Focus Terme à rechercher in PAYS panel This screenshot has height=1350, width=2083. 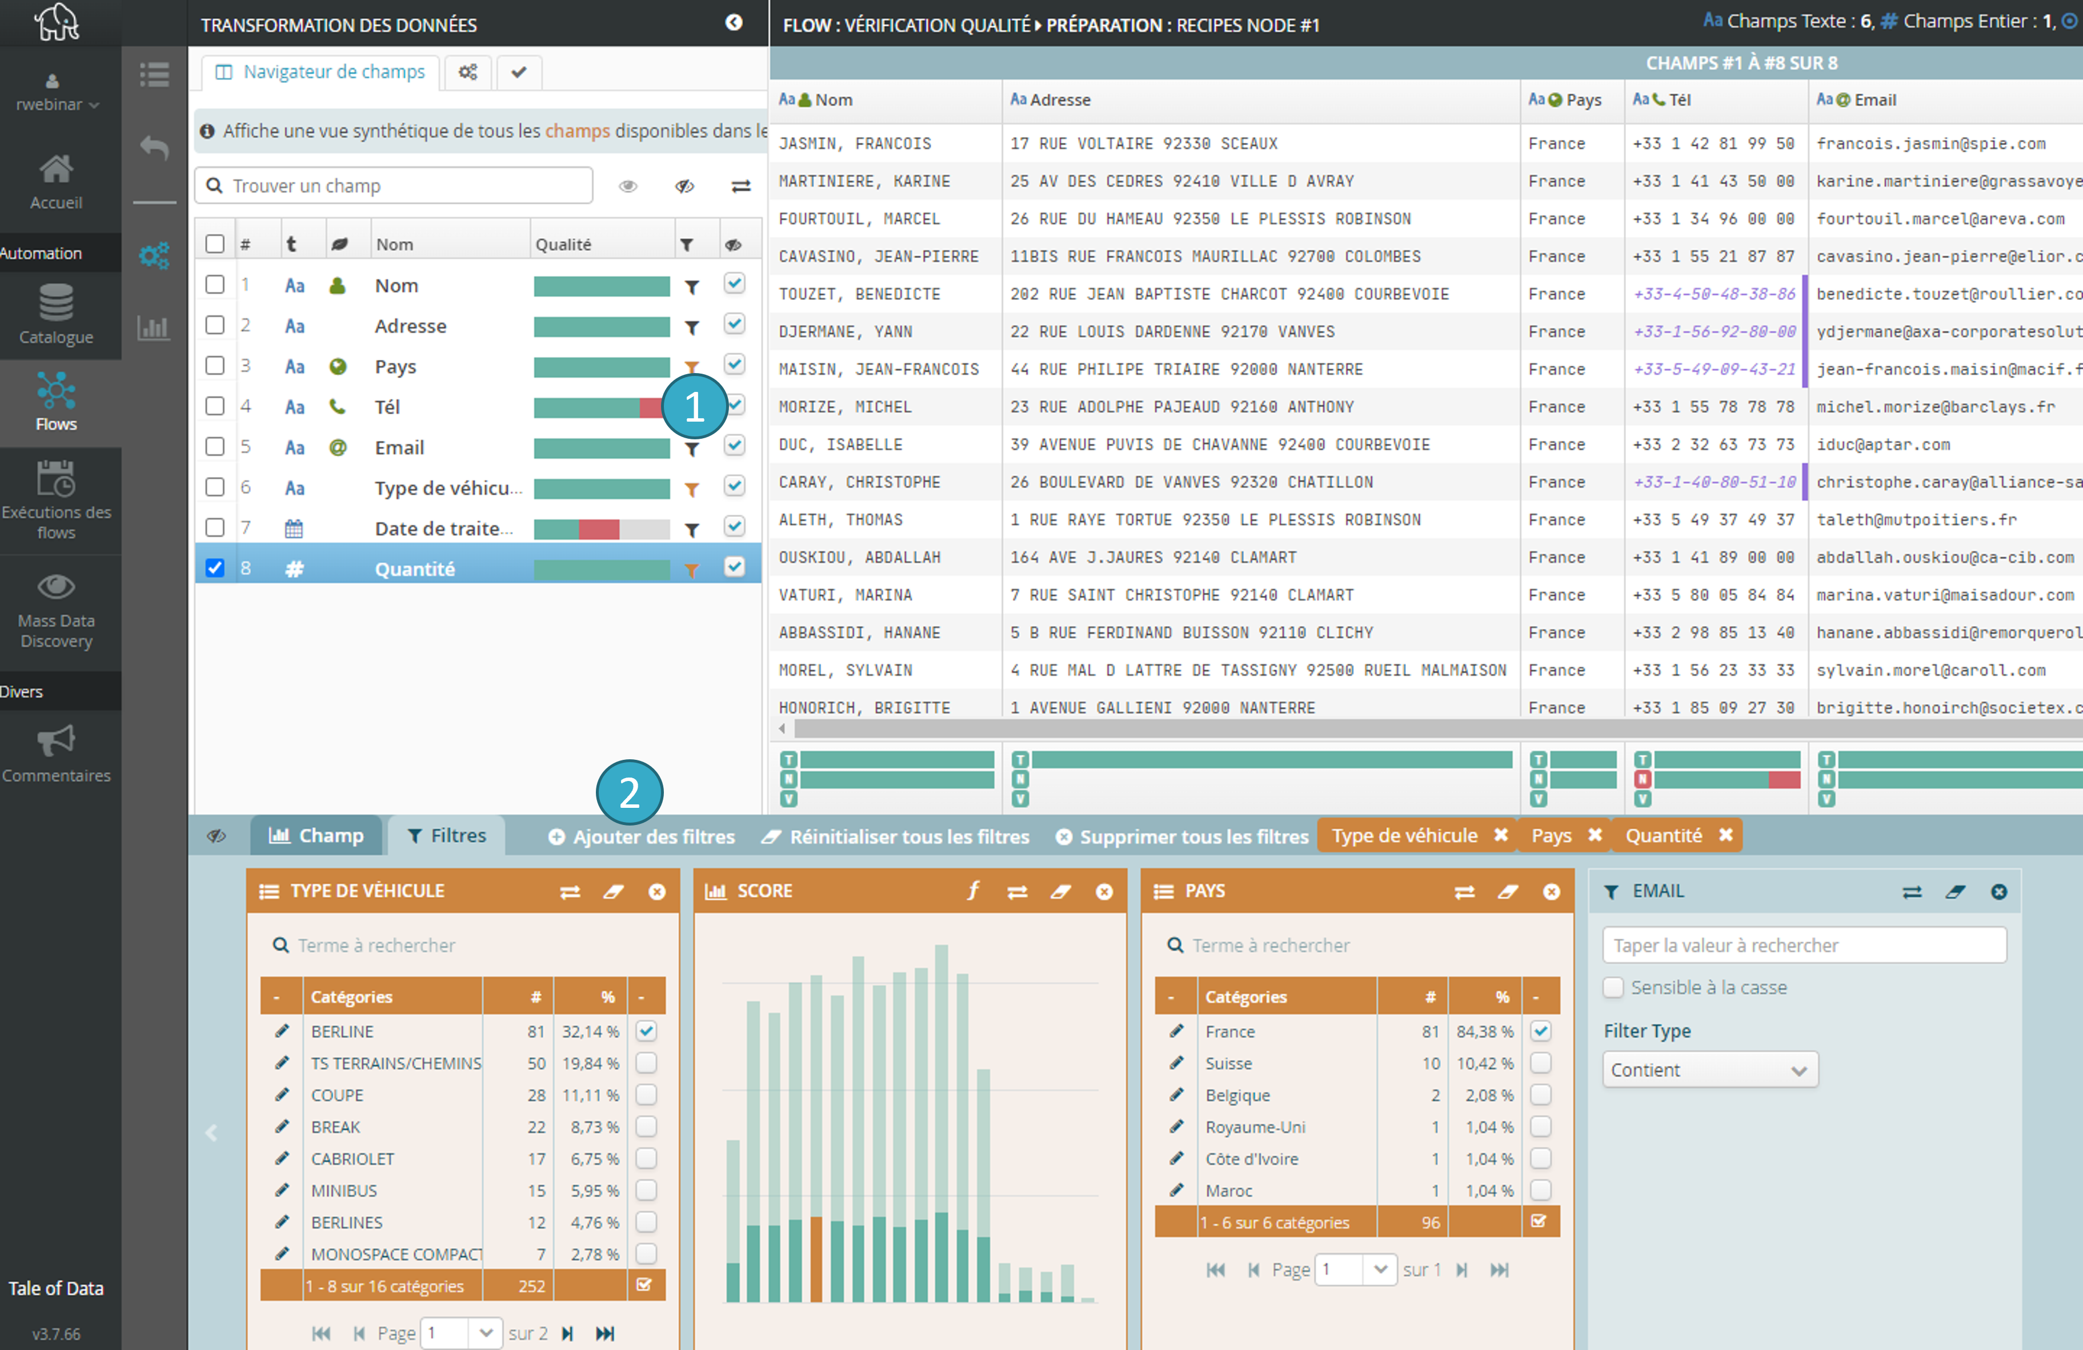(1356, 944)
